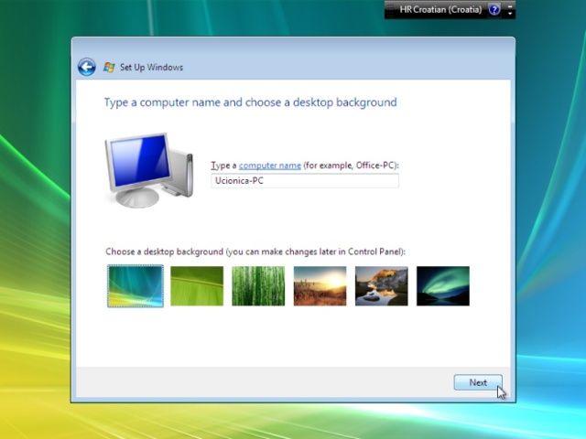The width and height of the screenshot is (586, 439).
Task: Click the computer name field containing Ucionica-PC
Action: tap(305, 181)
